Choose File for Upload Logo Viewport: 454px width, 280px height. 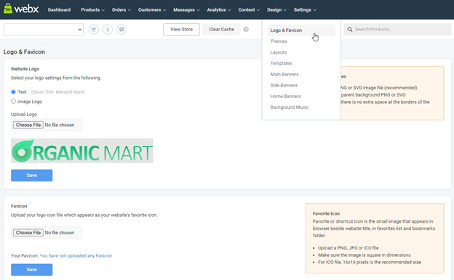click(28, 125)
